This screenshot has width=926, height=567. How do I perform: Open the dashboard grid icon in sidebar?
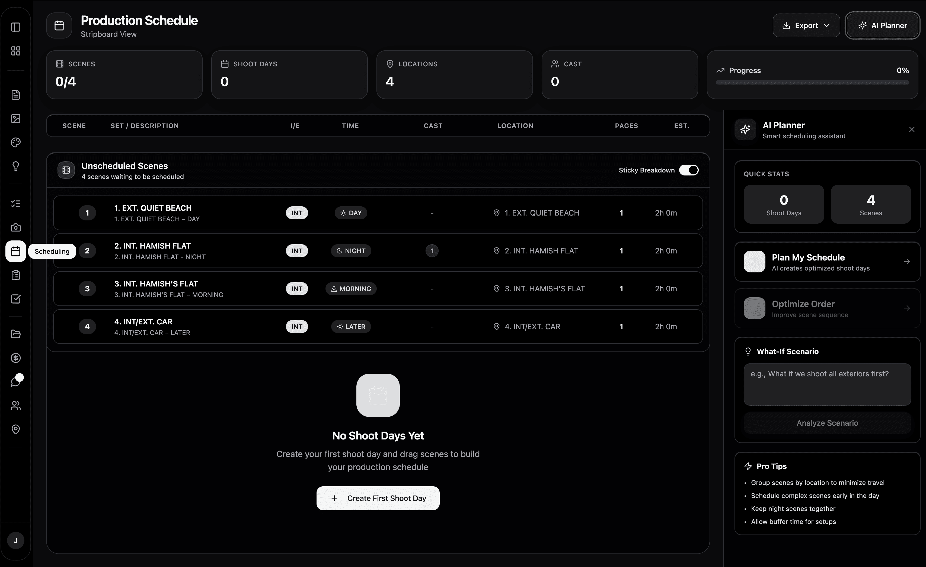[15, 51]
